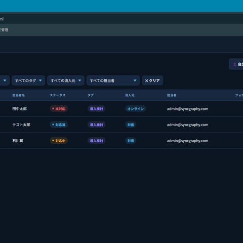Click the 担当者 column header
Screen dimensions: 243x243
(172, 95)
